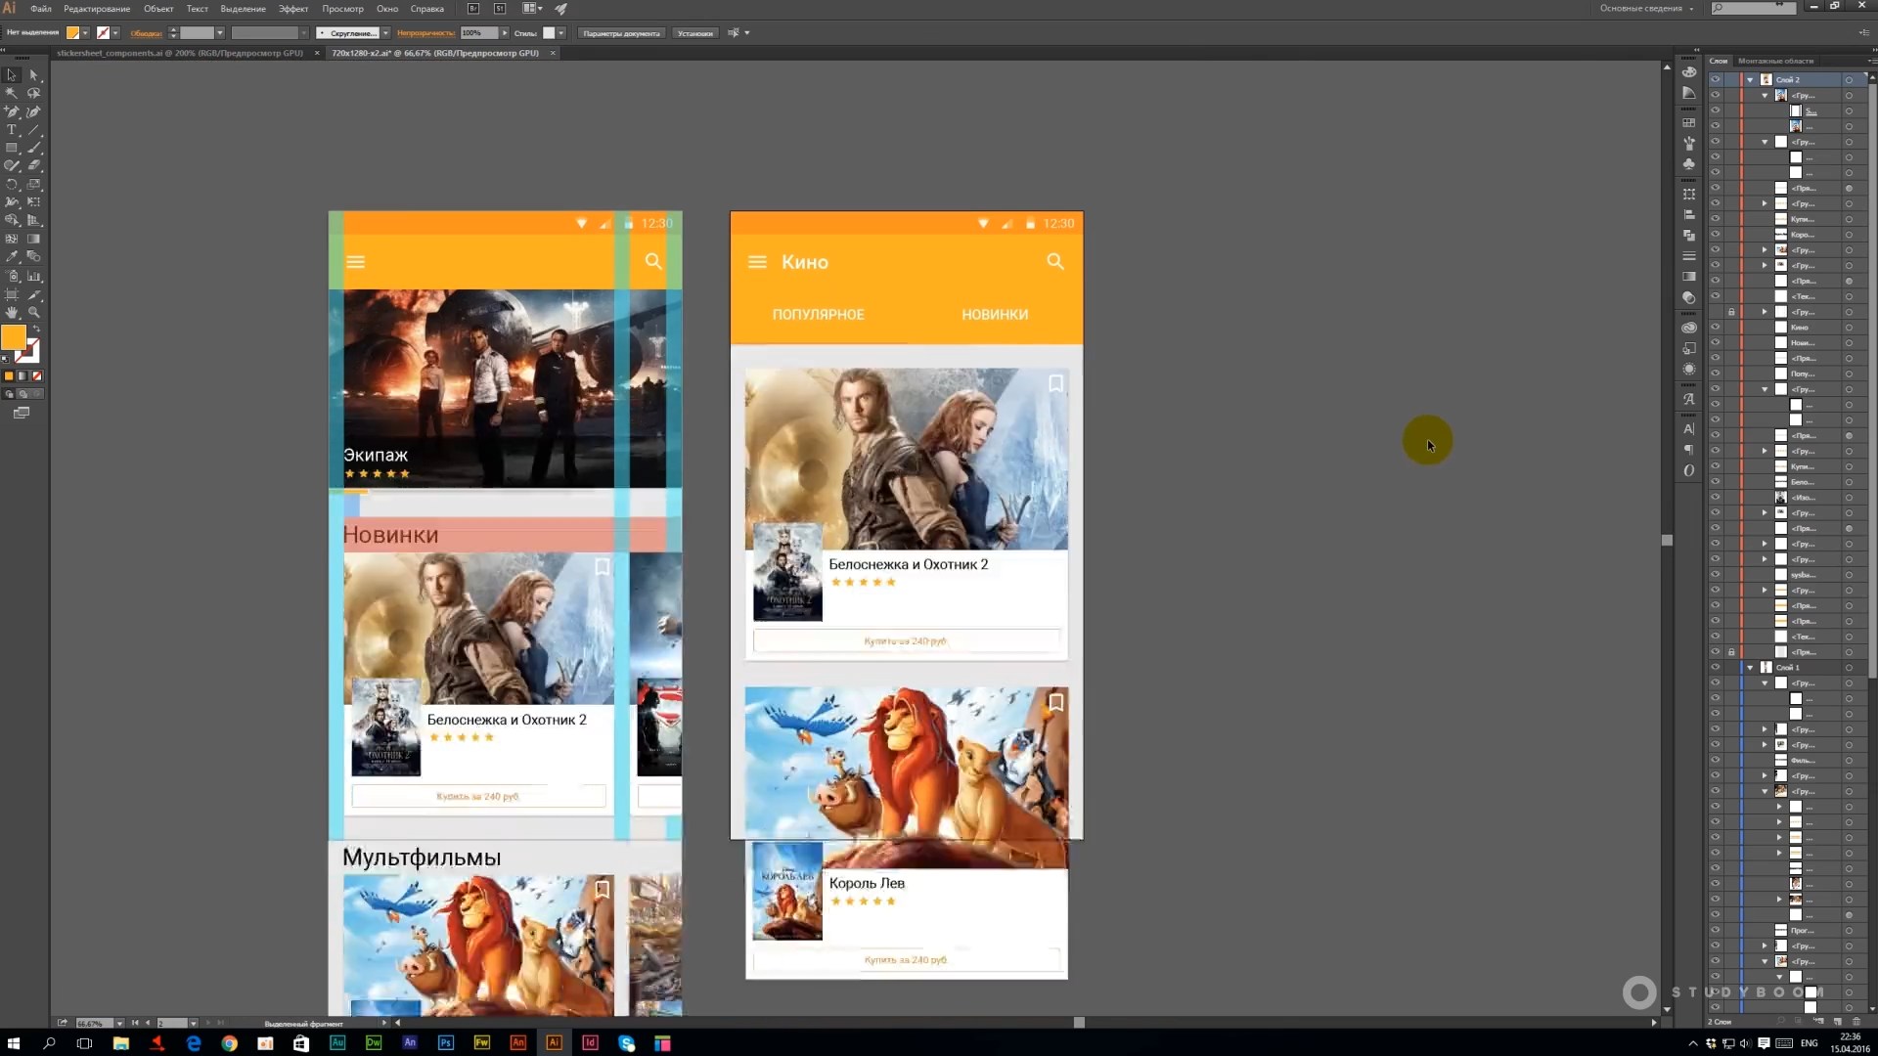Open the Стиль graphic style dropdown
This screenshot has width=1878, height=1056.
tap(561, 33)
